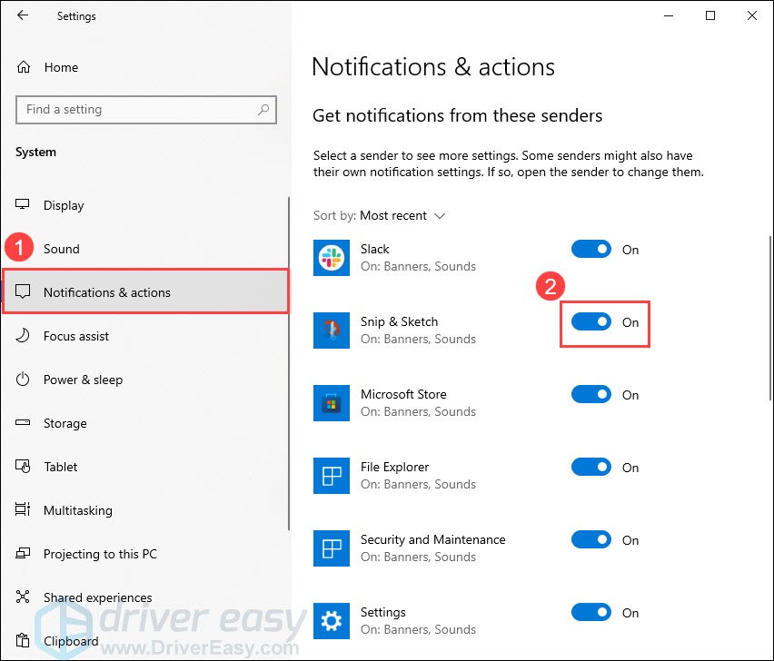
Task: Click the Snip & Sketch icon
Action: click(332, 330)
